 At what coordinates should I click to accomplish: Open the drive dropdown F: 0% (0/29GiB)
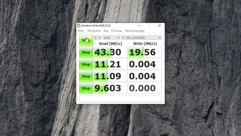(x=142, y=38)
